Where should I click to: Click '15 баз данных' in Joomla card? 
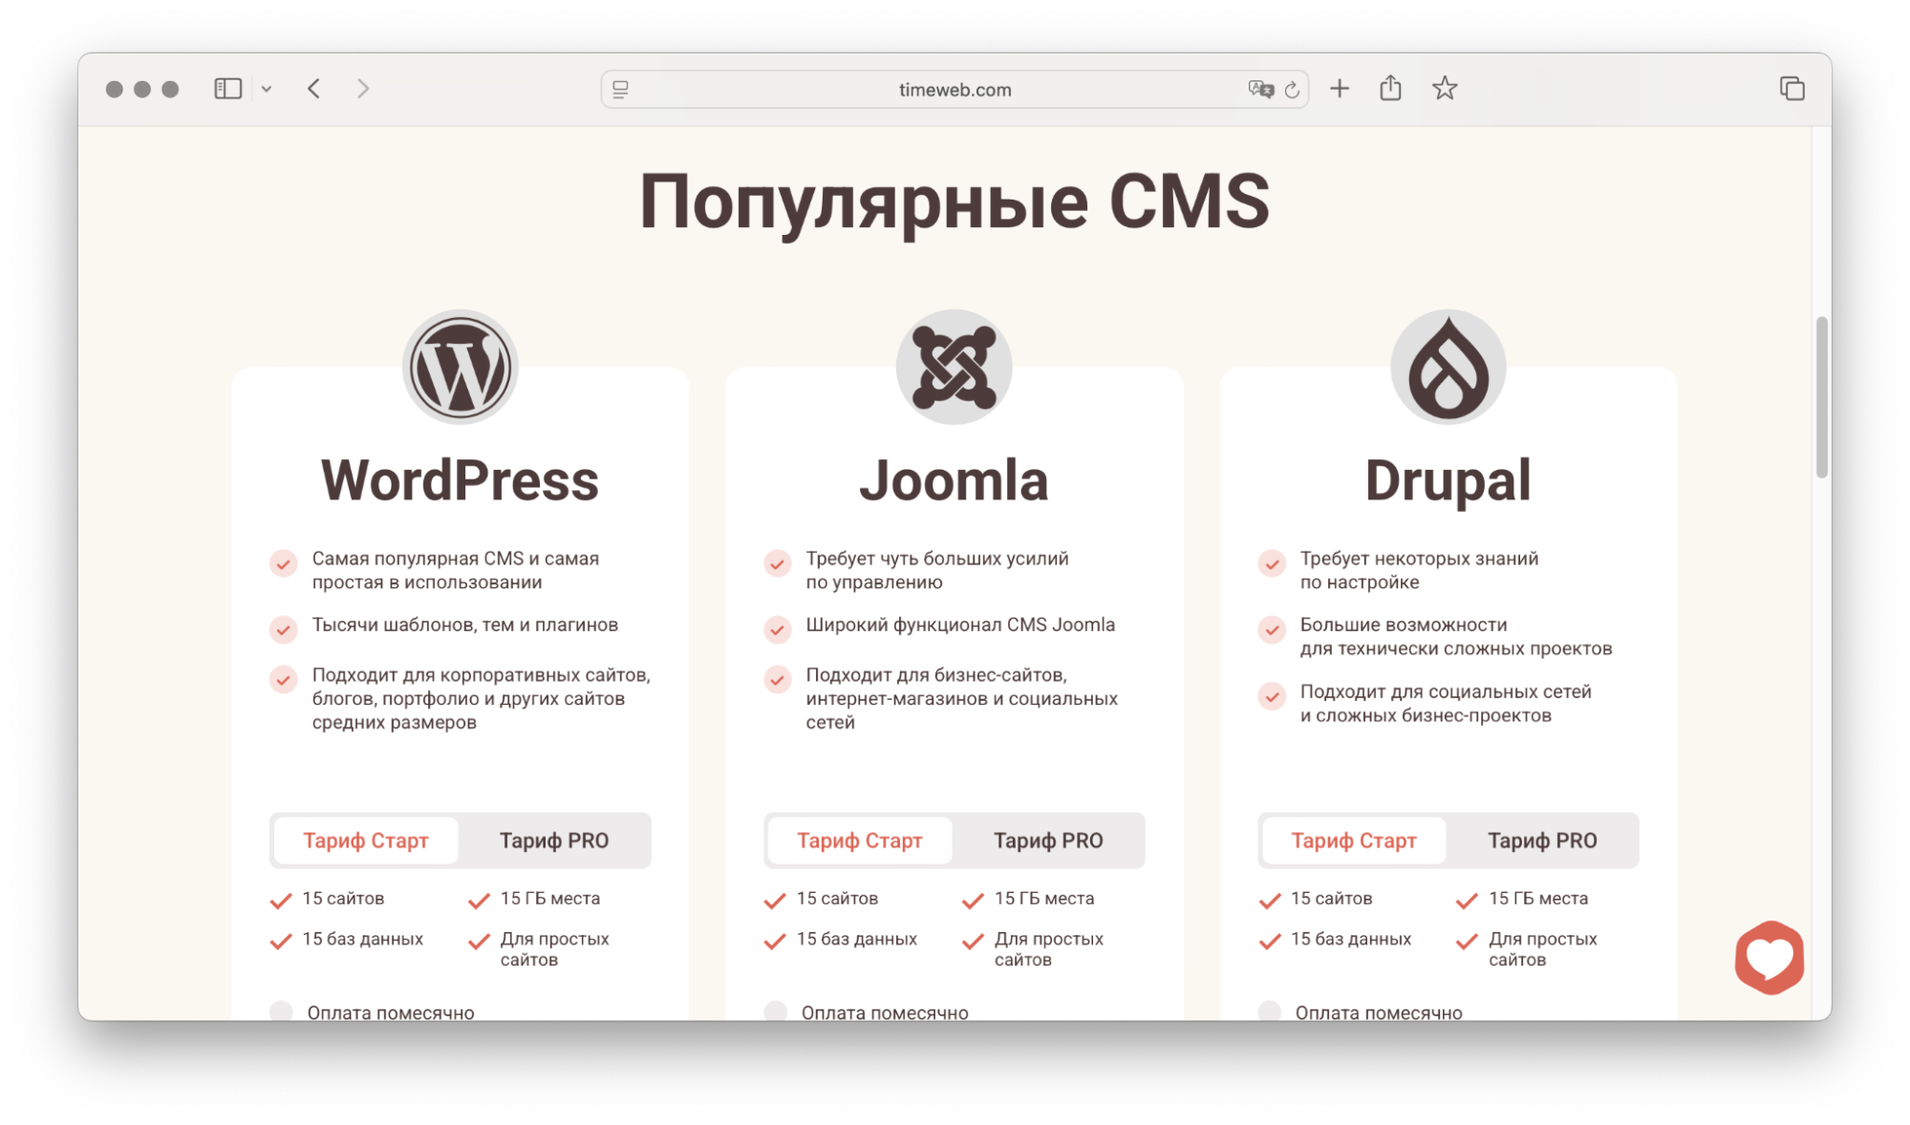856,939
